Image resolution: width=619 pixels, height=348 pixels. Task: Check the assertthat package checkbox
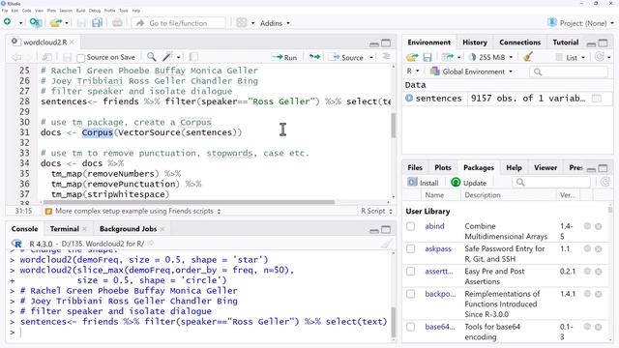click(x=411, y=272)
